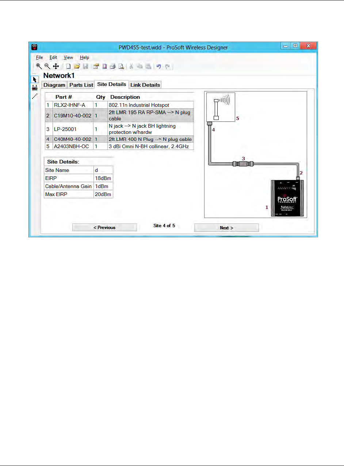
Task: Click the red book icon in the toolbar
Action: (104, 66)
